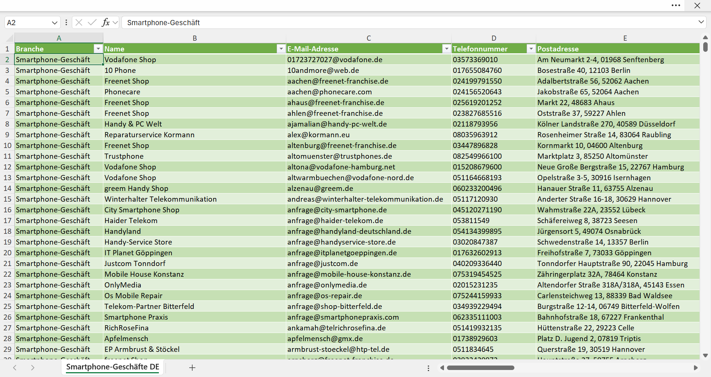This screenshot has width=711, height=377.
Task: Select cell Winterhalter Telekommunikation
Action: click(x=195, y=199)
